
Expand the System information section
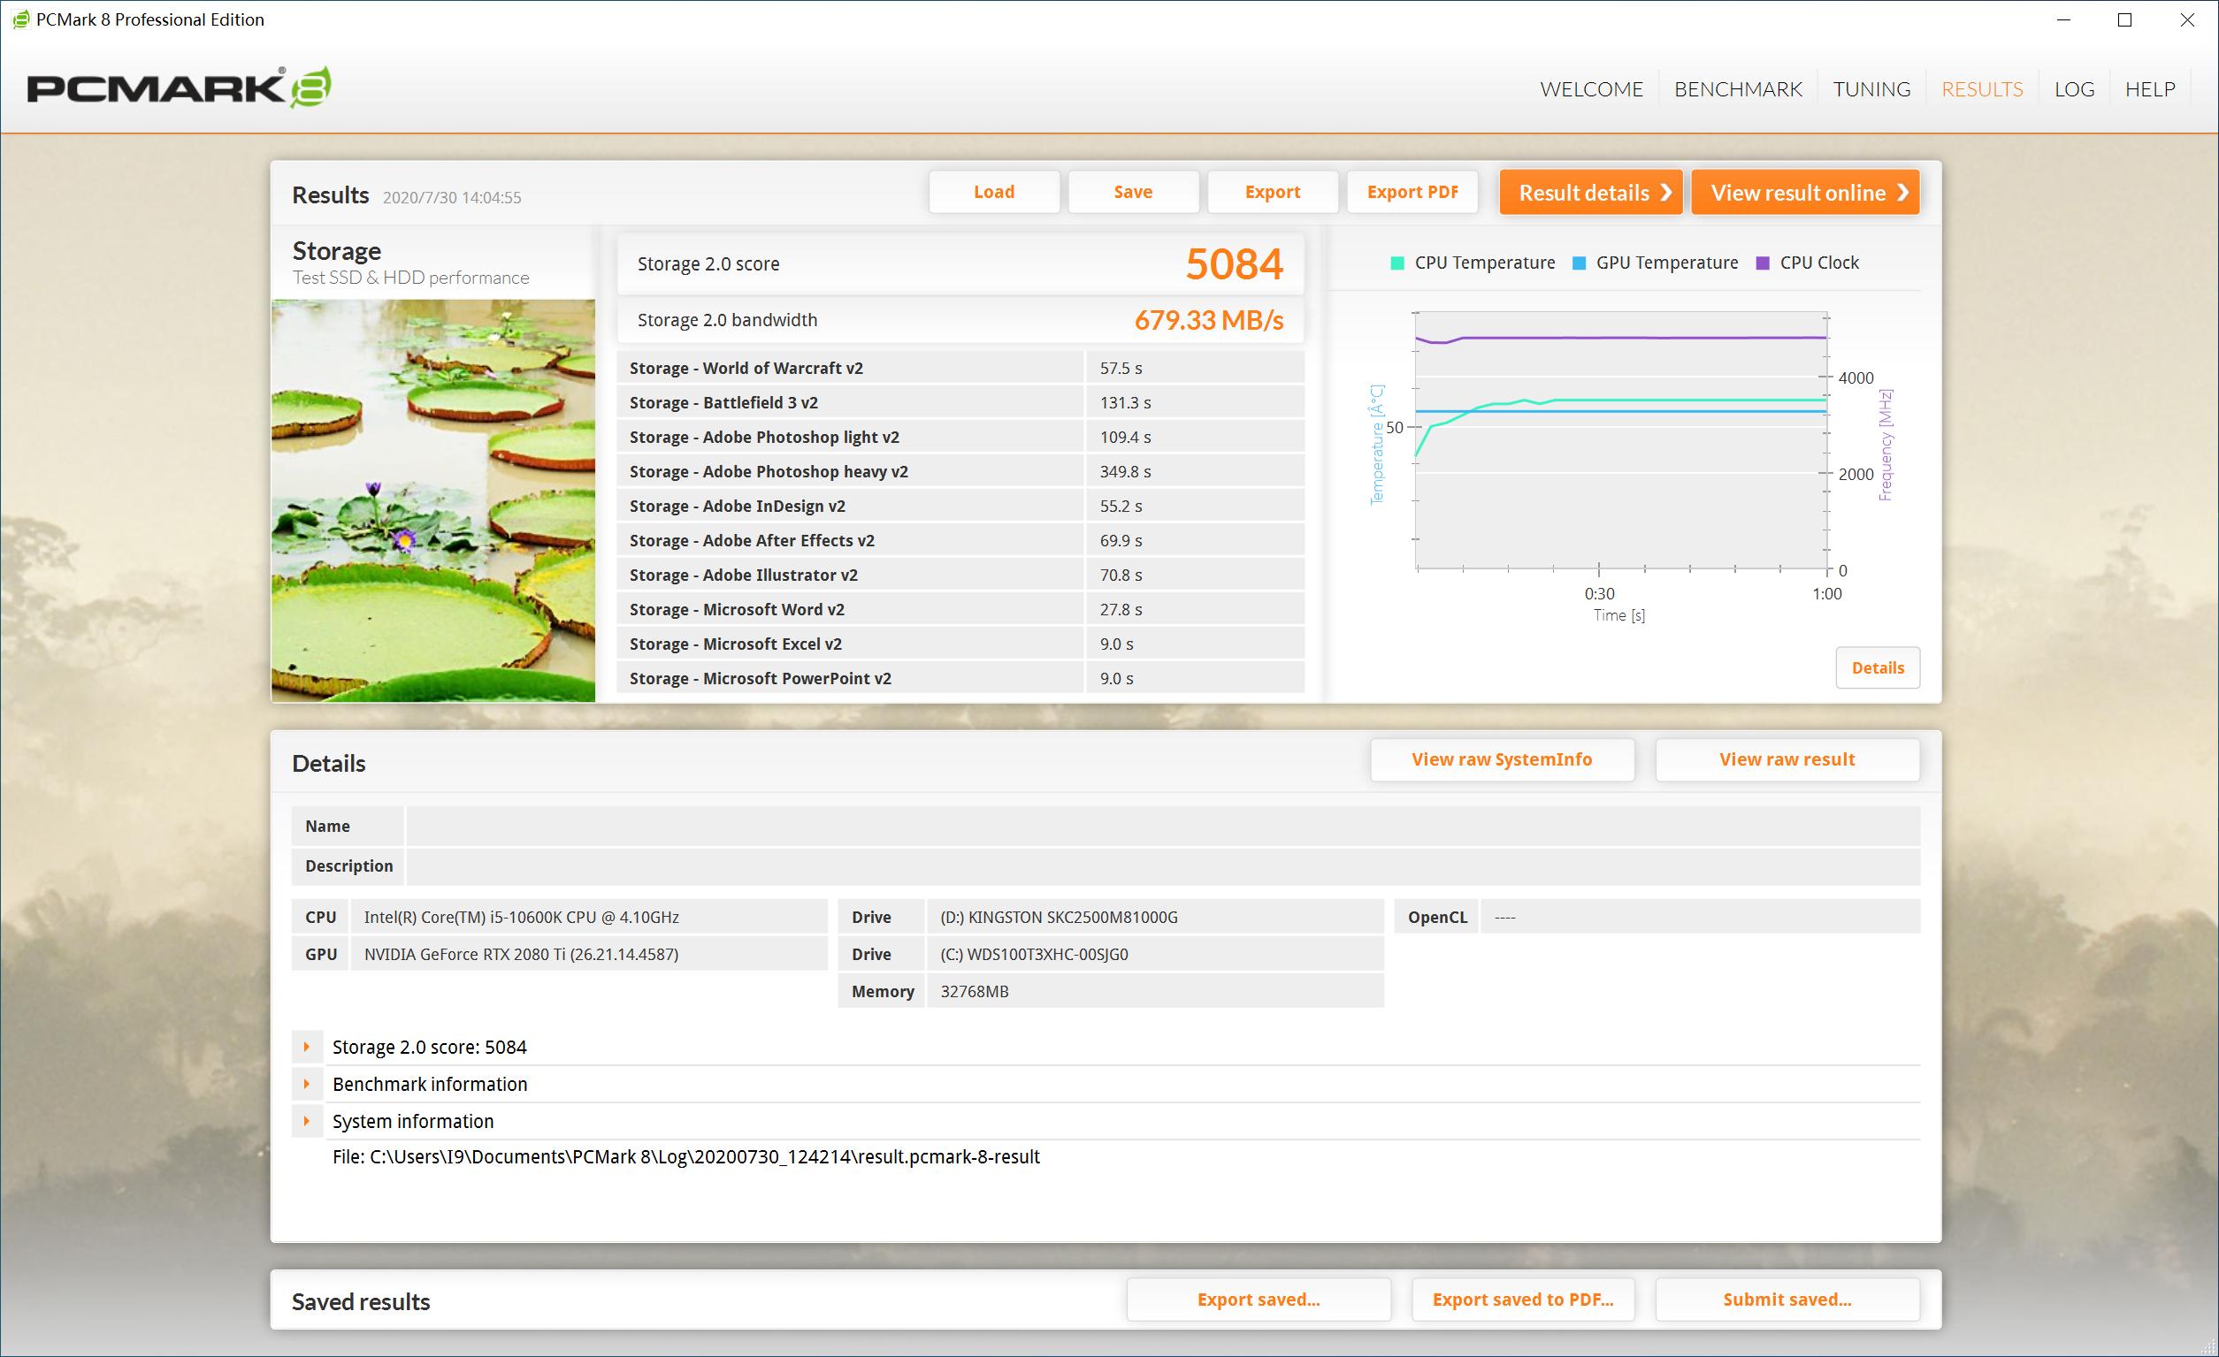[x=306, y=1121]
